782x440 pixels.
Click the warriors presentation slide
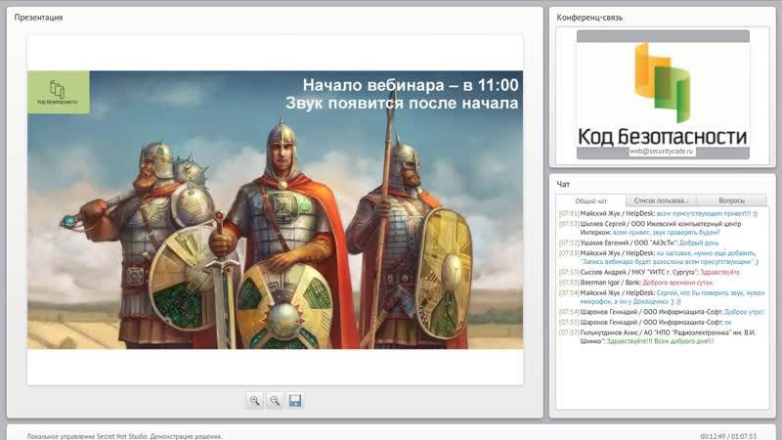pos(276,209)
